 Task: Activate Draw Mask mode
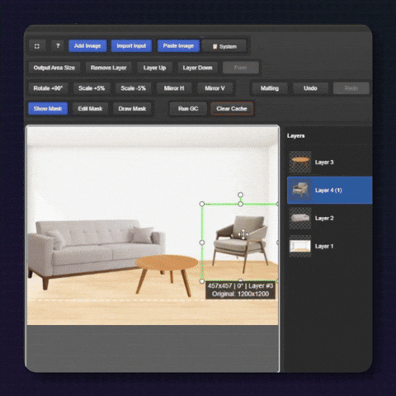[132, 109]
